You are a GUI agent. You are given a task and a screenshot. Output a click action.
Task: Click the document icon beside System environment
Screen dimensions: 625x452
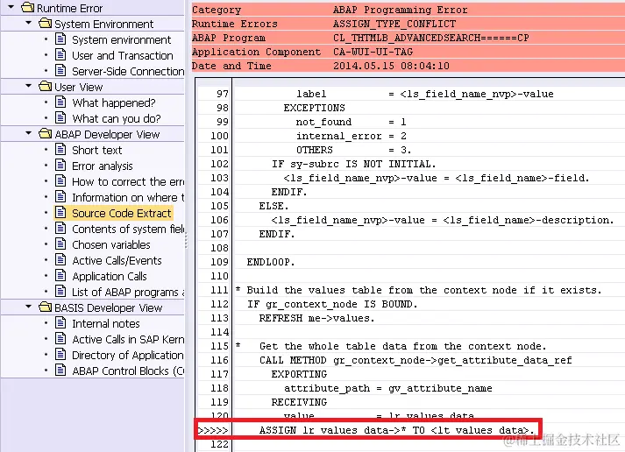pyautogui.click(x=60, y=39)
